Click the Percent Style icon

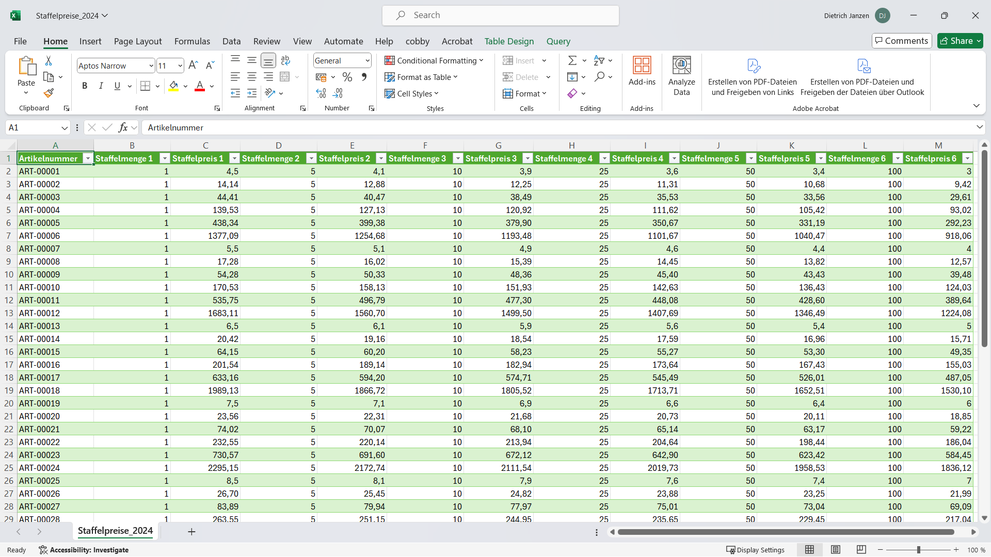coord(347,77)
